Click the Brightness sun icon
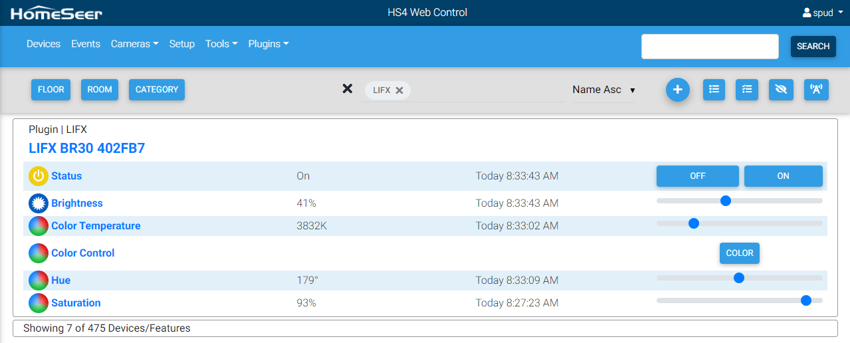850x343 pixels. click(x=39, y=203)
